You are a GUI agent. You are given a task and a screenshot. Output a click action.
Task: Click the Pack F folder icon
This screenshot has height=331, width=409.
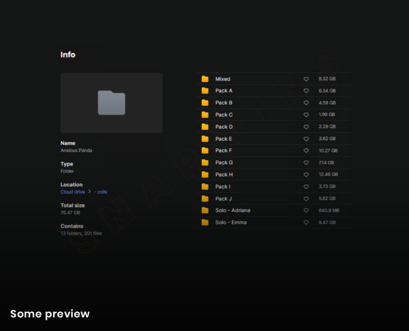click(x=205, y=151)
